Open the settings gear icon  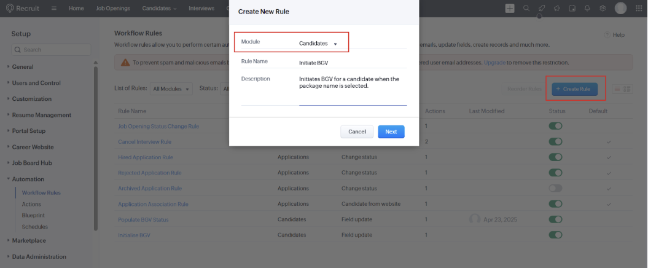point(603,8)
